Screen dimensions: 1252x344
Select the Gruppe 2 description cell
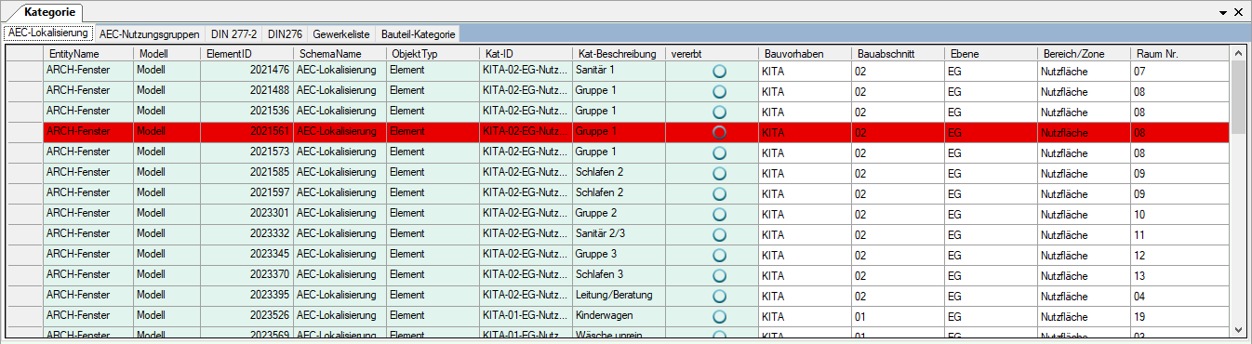619,214
